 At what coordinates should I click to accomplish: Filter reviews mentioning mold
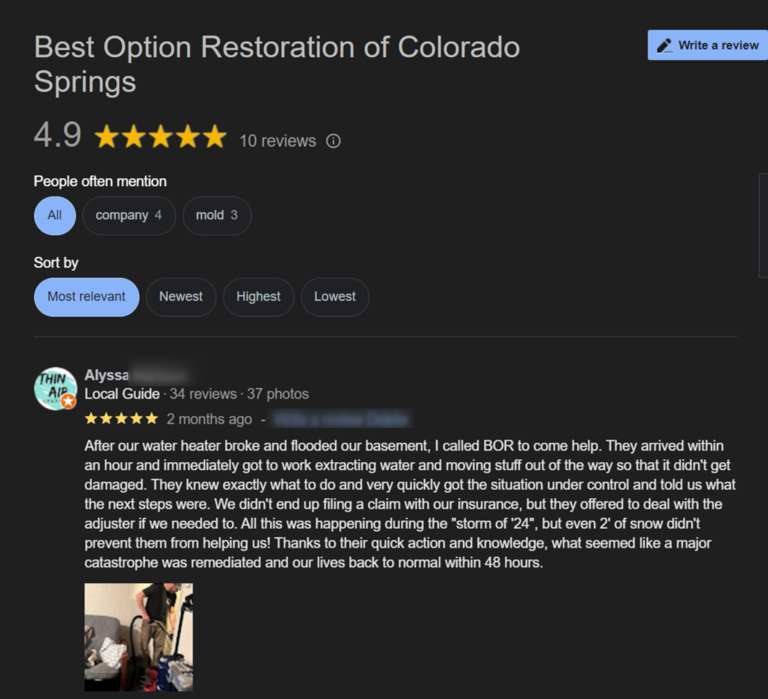pos(217,215)
